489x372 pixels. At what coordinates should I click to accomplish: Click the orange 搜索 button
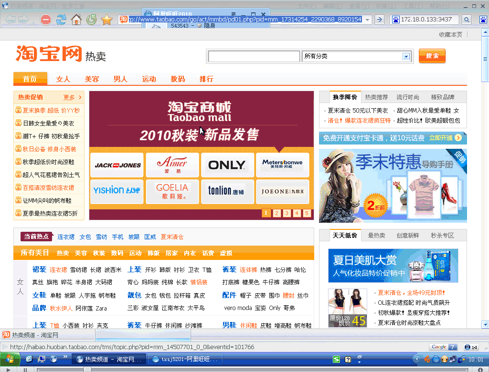pyautogui.click(x=432, y=56)
